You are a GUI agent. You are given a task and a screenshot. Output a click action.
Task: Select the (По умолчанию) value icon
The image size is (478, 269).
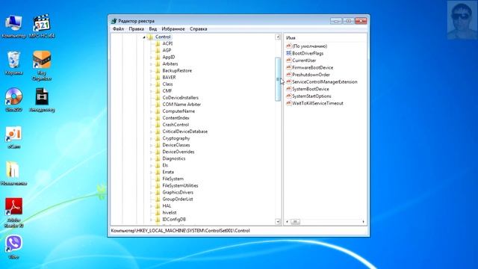(x=289, y=46)
